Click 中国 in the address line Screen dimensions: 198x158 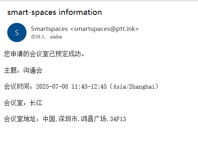49,119
